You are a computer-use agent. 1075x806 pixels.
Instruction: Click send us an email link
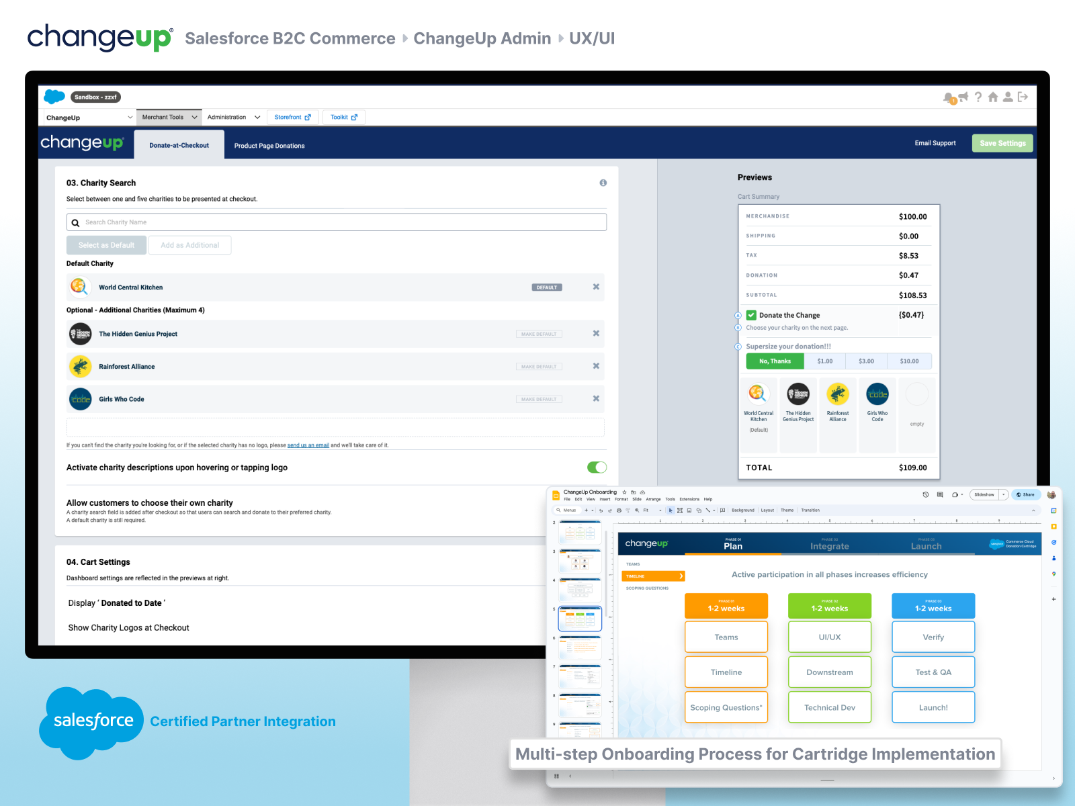coord(308,445)
